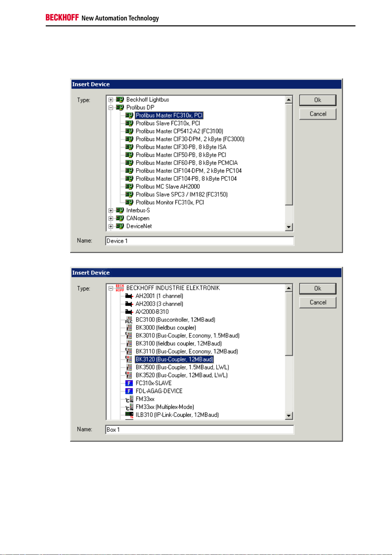
Task: Click the Interbus-S category icon
Action: (120, 210)
